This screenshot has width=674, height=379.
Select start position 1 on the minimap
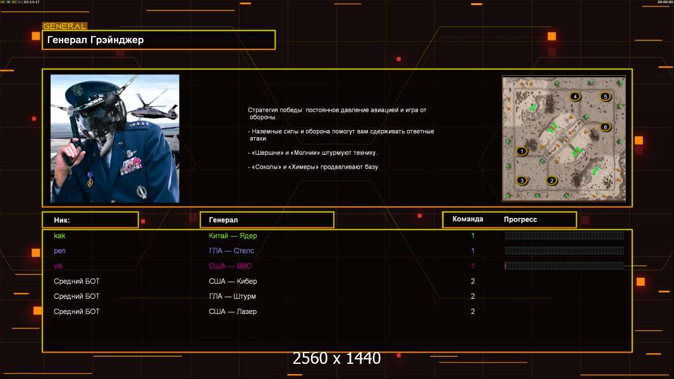tap(522, 151)
